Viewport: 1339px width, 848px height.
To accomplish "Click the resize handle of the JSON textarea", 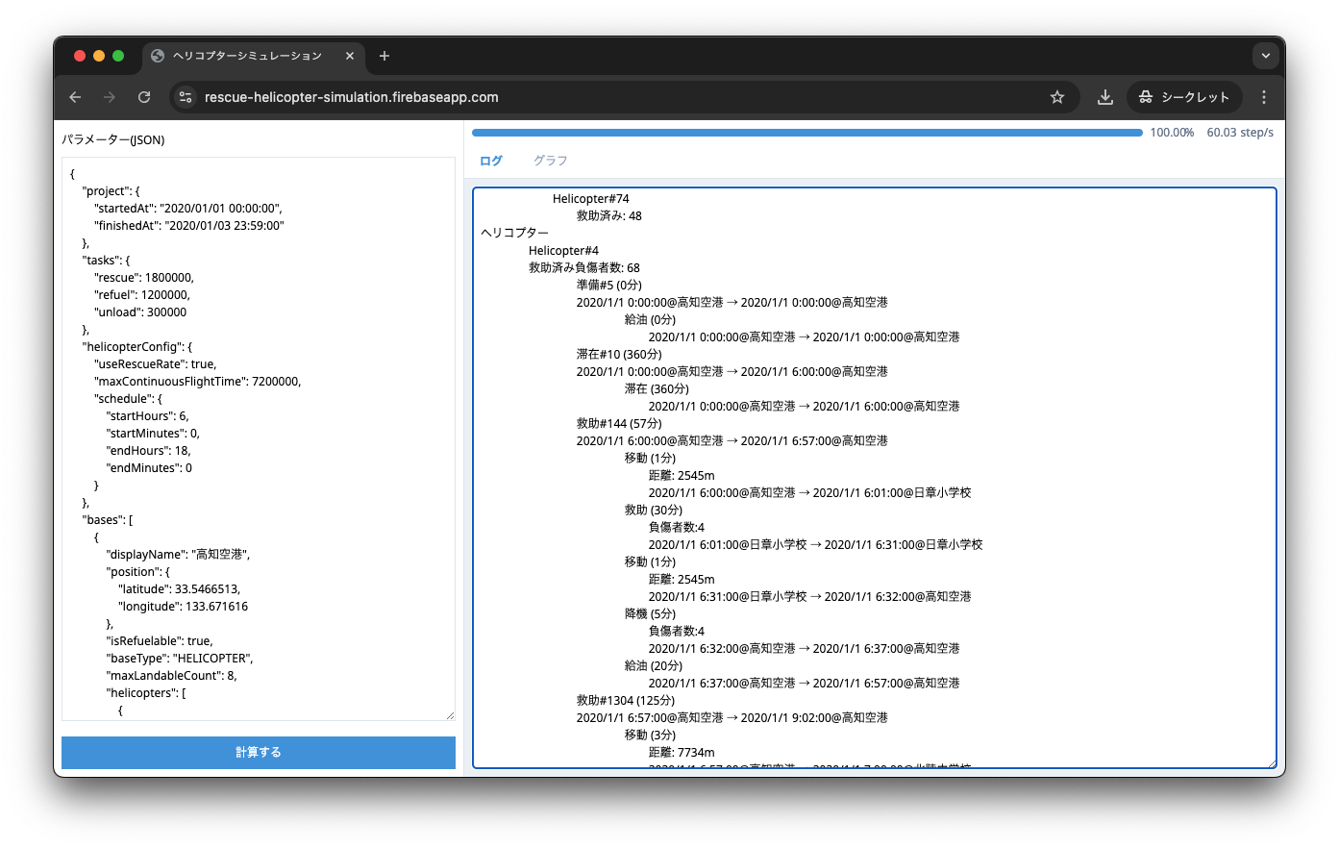I will pyautogui.click(x=450, y=715).
